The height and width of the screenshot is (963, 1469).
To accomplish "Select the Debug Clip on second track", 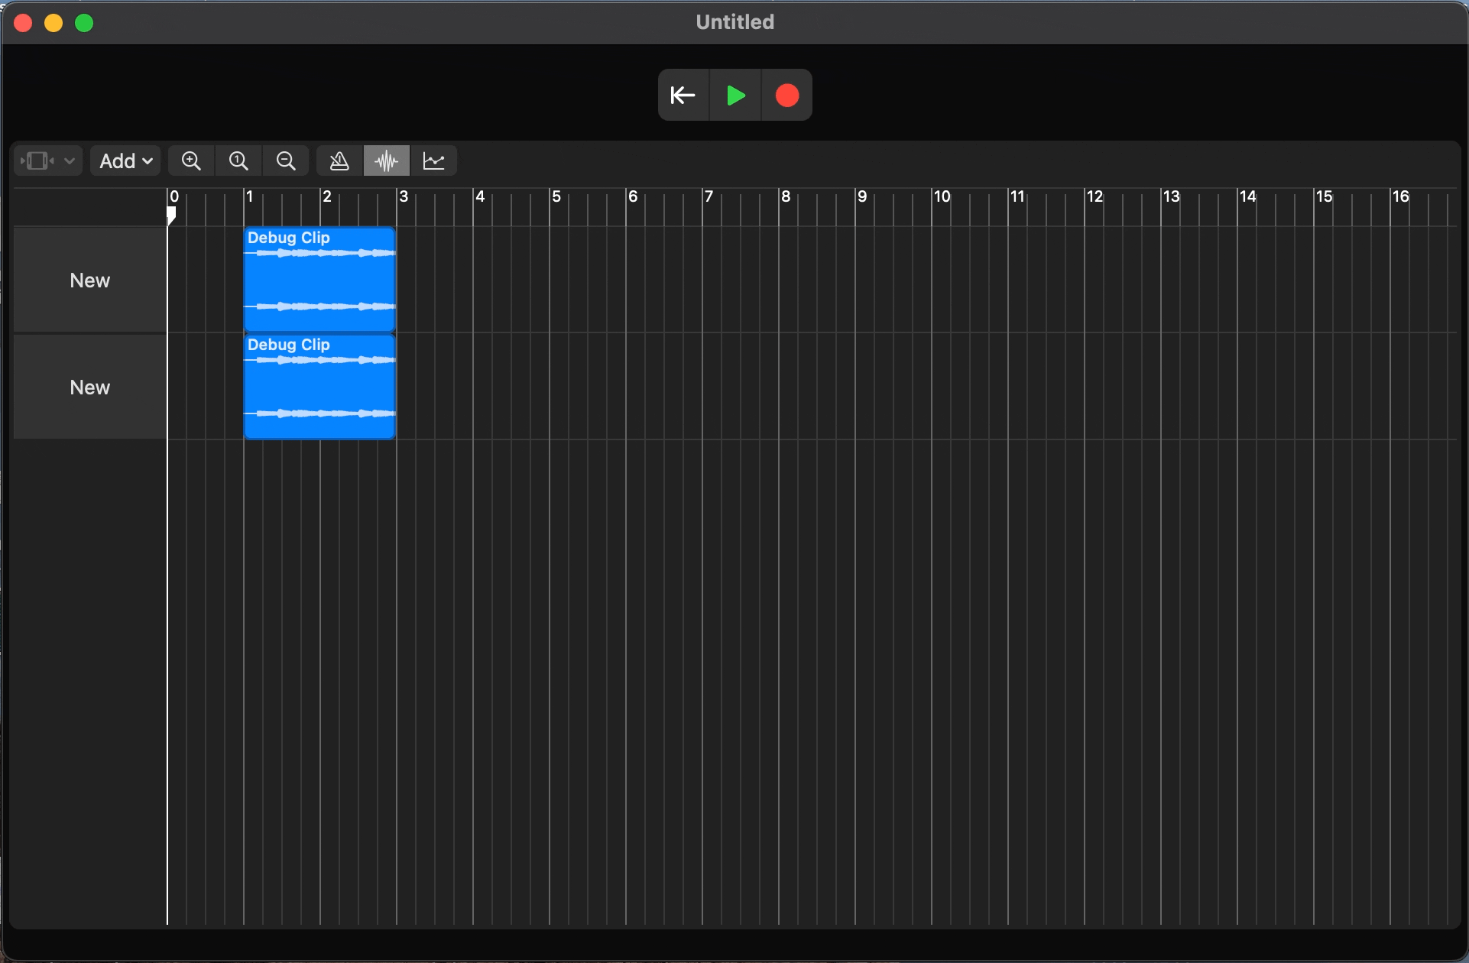I will coord(319,387).
